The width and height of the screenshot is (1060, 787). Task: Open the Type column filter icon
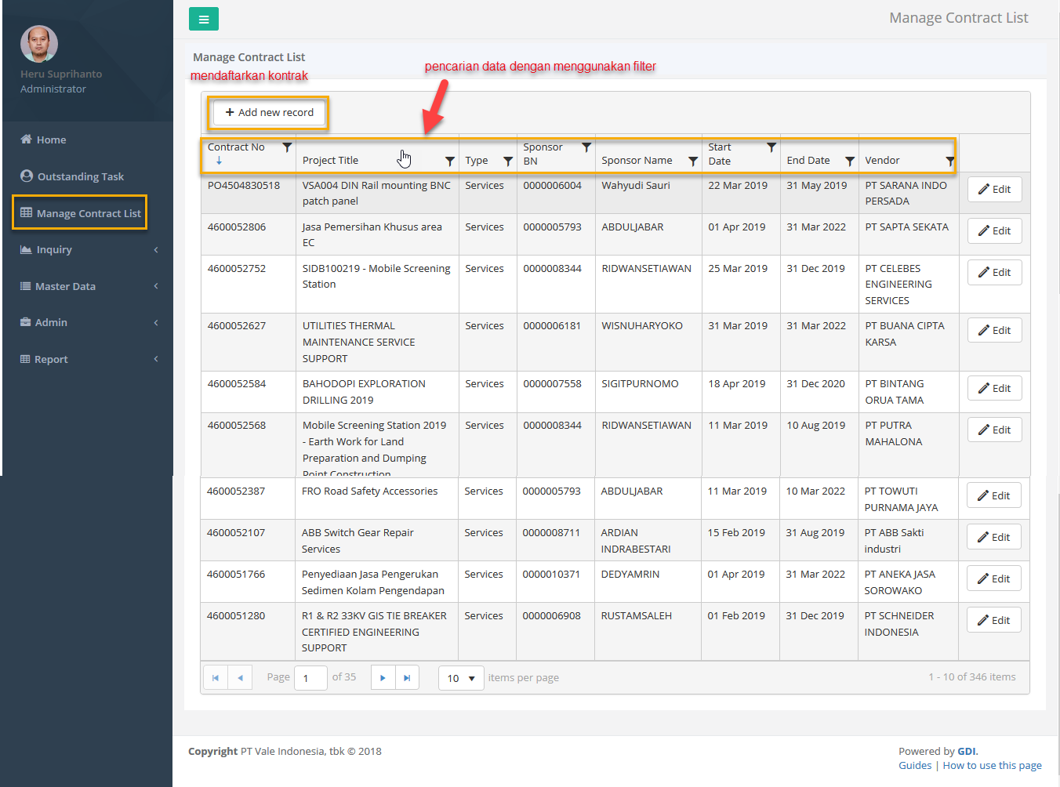tap(508, 161)
